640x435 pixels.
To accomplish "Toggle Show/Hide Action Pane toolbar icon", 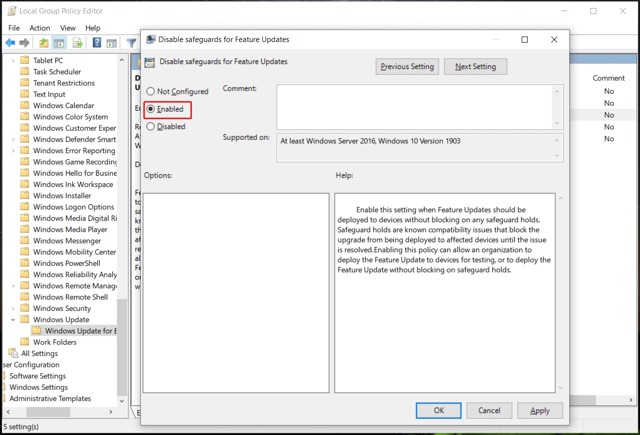I will 111,43.
